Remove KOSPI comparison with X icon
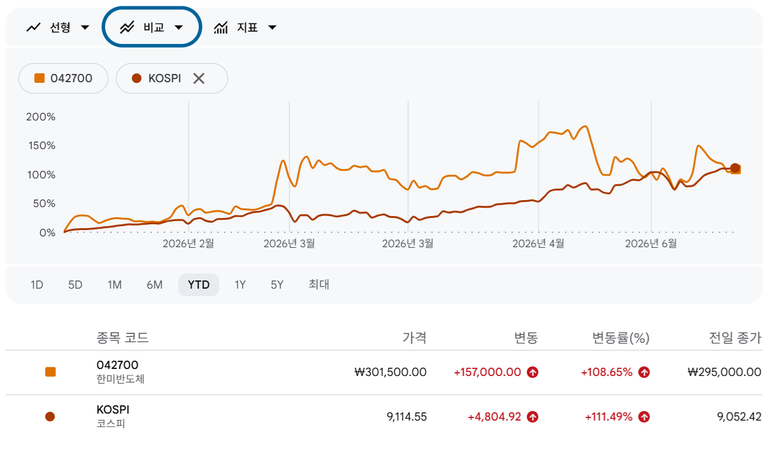The image size is (779, 455). tap(199, 78)
